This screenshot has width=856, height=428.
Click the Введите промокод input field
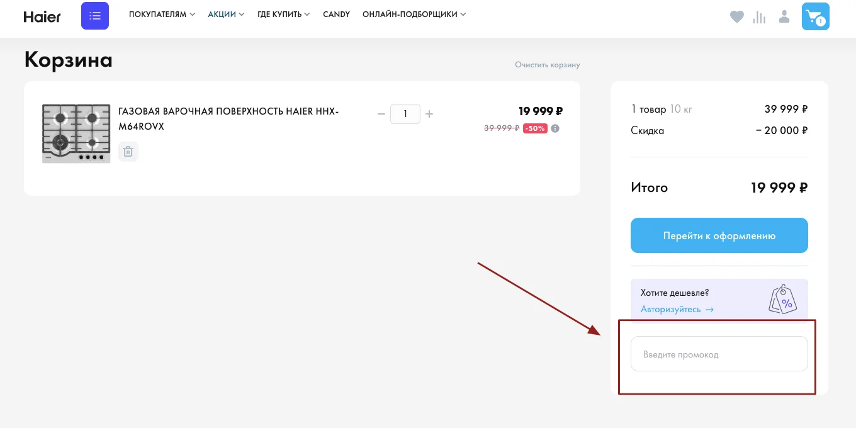[719, 354]
